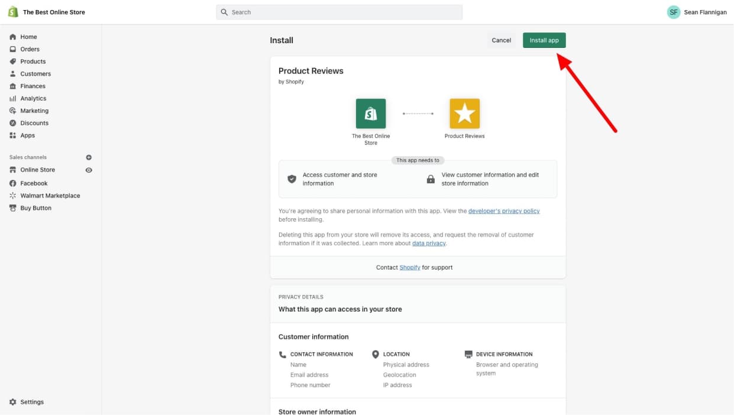Click the Analytics bar chart icon
Screen dimensions: 734x415
[x=13, y=99]
